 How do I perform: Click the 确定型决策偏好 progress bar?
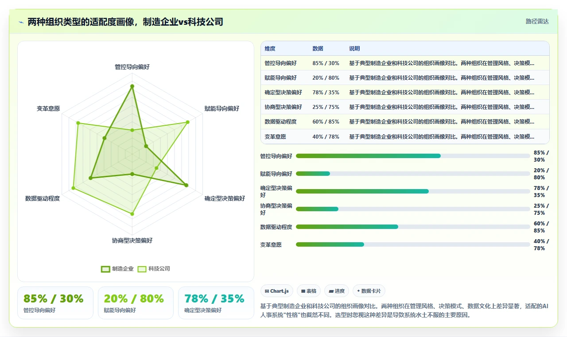pos(413,191)
